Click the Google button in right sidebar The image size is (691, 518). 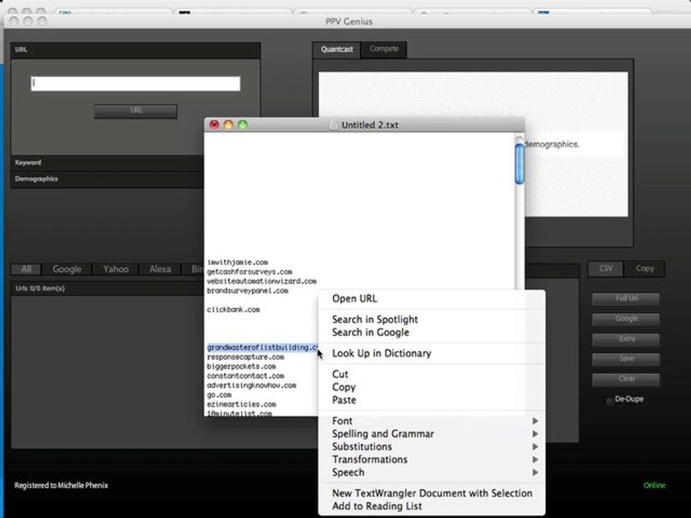click(625, 319)
